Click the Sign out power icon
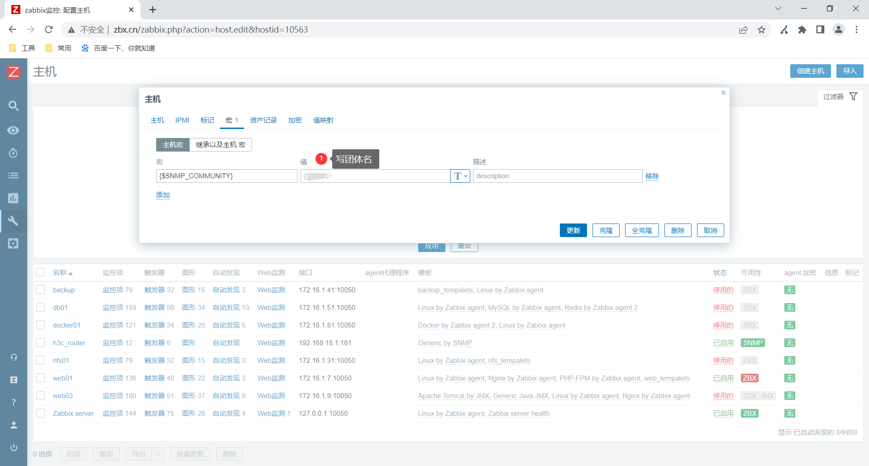This screenshot has width=869, height=466. [14, 447]
